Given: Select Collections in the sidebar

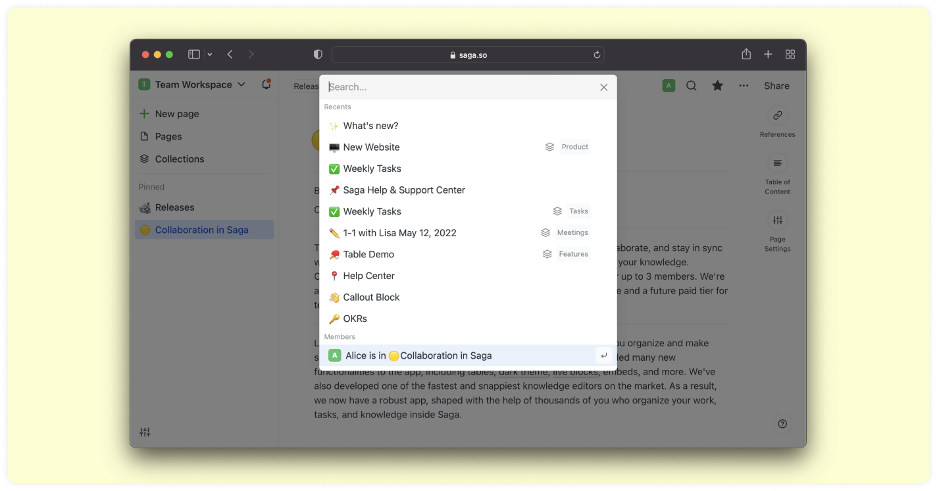Looking at the screenshot, I should pyautogui.click(x=179, y=159).
